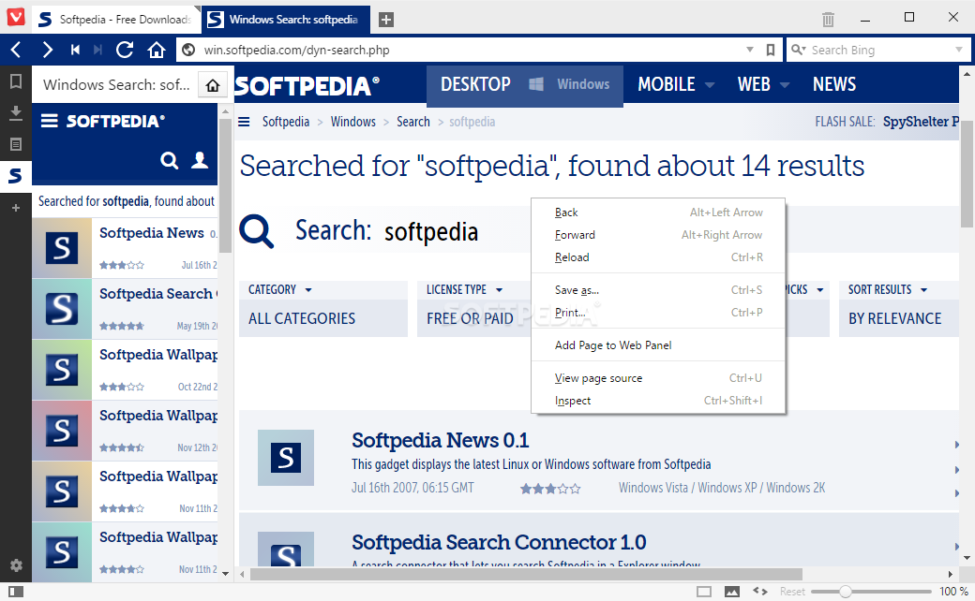Switch to Softpedia - Free Downloads tab
Screen dimensions: 975x601
[115, 20]
